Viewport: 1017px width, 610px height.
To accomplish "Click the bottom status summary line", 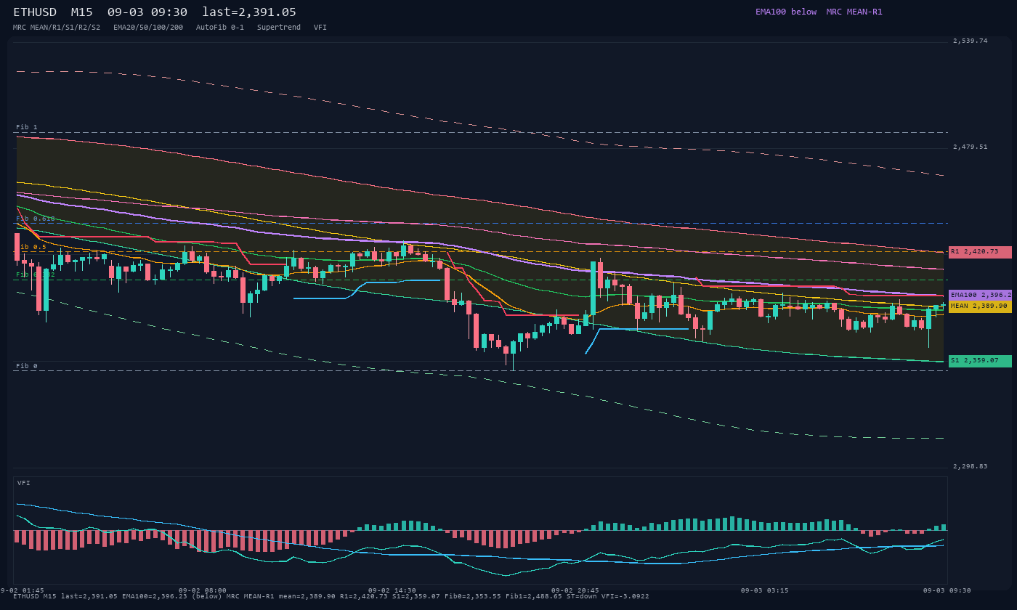I will coord(331,596).
